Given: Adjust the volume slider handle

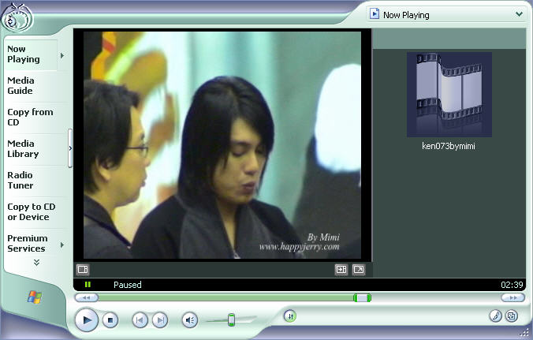Looking at the screenshot, I should pyautogui.click(x=231, y=320).
